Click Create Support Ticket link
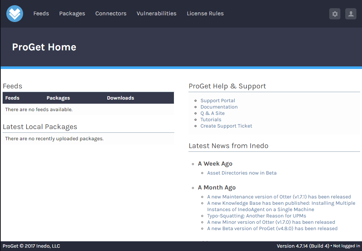Screen dimensions: 362x251 click(226, 126)
